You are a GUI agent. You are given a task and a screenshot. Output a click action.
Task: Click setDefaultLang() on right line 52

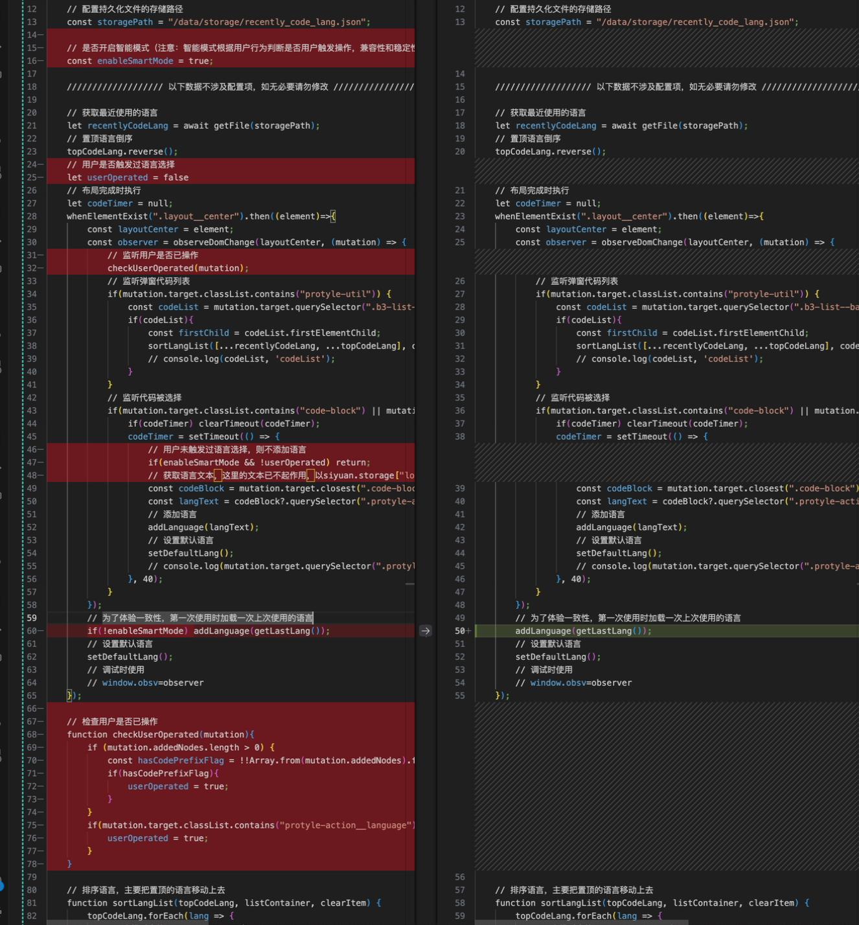[x=555, y=657]
